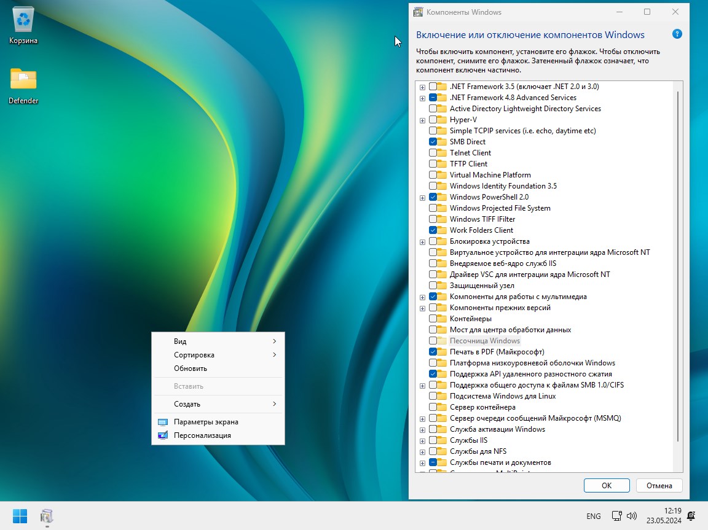Viewport: 708px width, 530px height.
Task: Expand the Hyper-V tree node
Action: tap(423, 120)
